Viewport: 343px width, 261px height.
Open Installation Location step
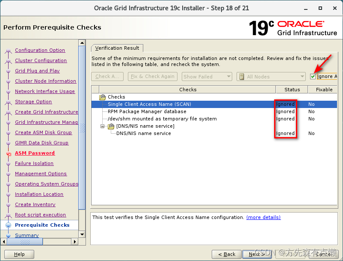point(39,195)
